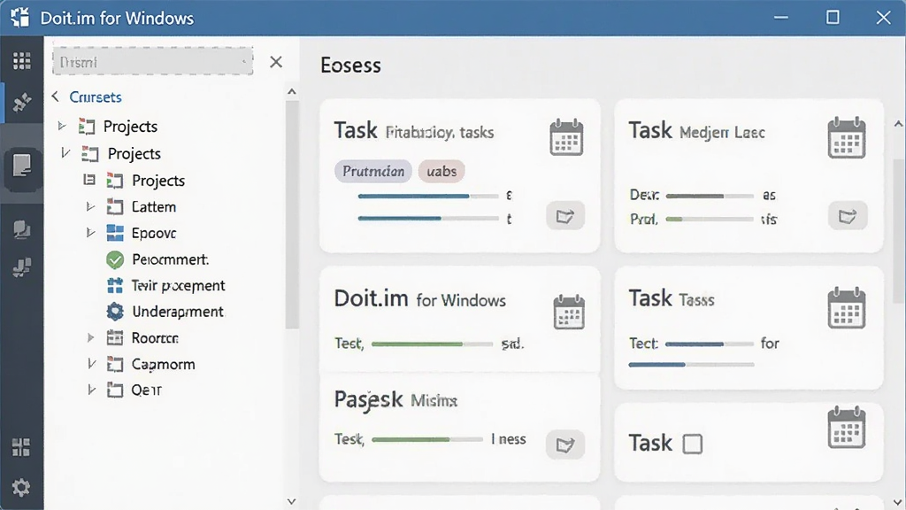Open calendar on Task Tasss card
This screenshot has height=510, width=906.
pyautogui.click(x=847, y=308)
